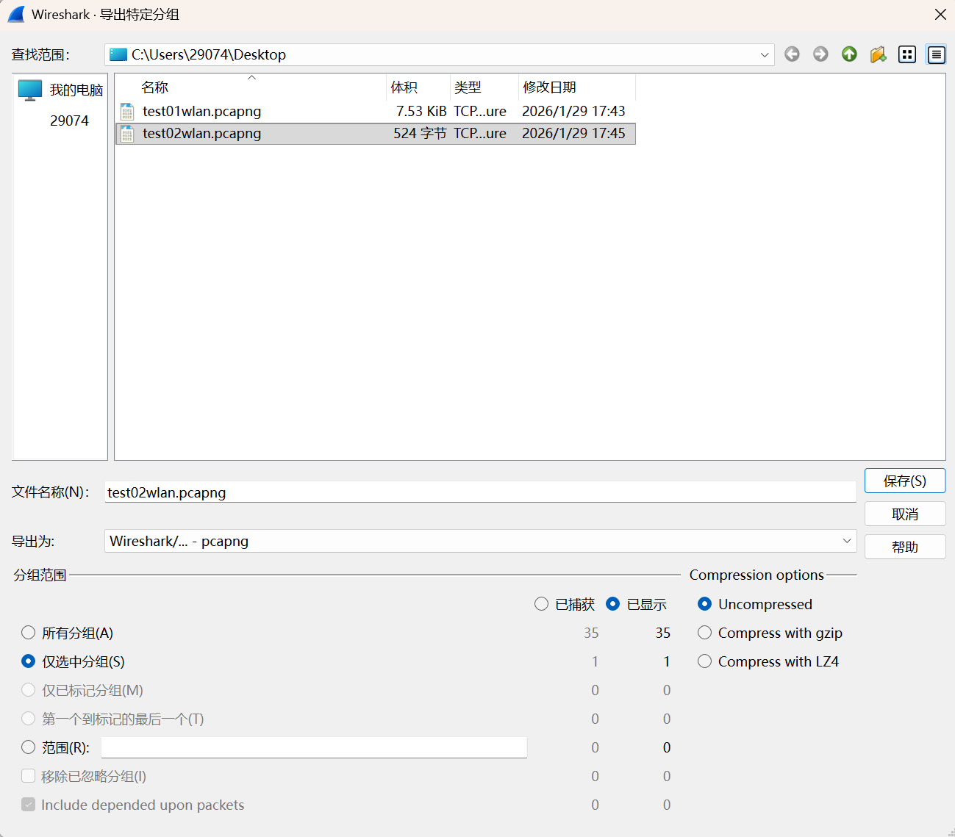Viewport: 955px width, 837px height.
Task: Navigate to parent directory with green up arrow
Action: (849, 54)
